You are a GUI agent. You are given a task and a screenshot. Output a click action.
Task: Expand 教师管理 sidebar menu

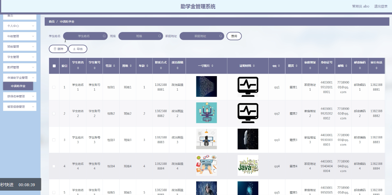coord(20,67)
